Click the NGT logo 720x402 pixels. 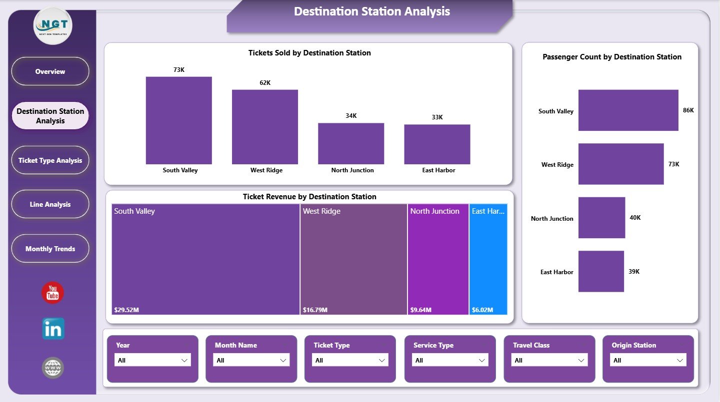point(52,25)
